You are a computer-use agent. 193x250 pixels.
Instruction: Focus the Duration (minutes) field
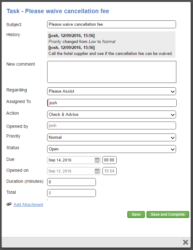coord(71,182)
